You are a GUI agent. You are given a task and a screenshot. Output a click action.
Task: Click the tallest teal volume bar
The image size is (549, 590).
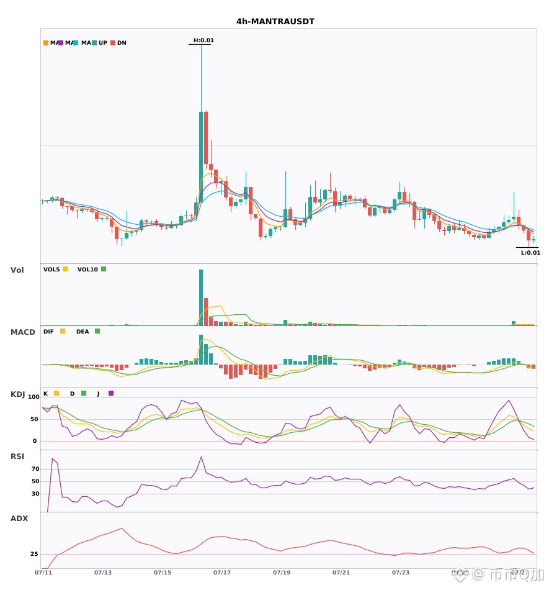[201, 297]
